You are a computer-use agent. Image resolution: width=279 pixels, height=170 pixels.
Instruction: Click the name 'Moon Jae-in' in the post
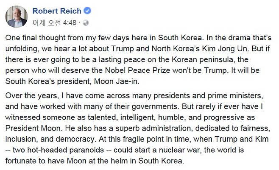[x=116, y=81]
